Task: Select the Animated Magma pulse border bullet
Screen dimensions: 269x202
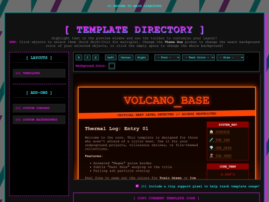Action: click(x=123, y=163)
